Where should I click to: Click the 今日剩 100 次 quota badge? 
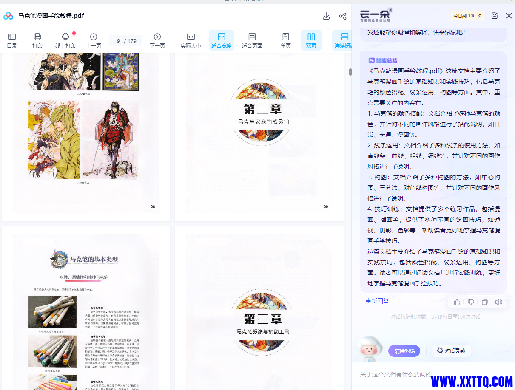pos(468,16)
